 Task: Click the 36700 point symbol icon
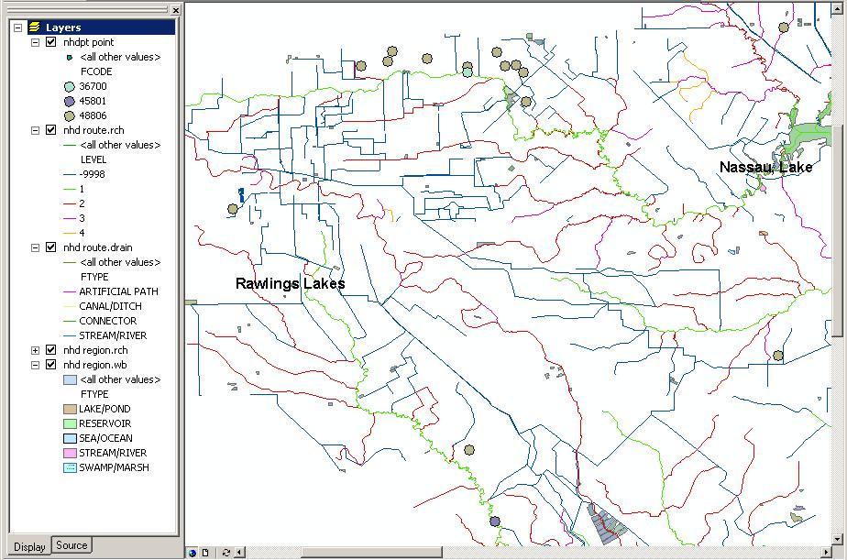(x=70, y=86)
